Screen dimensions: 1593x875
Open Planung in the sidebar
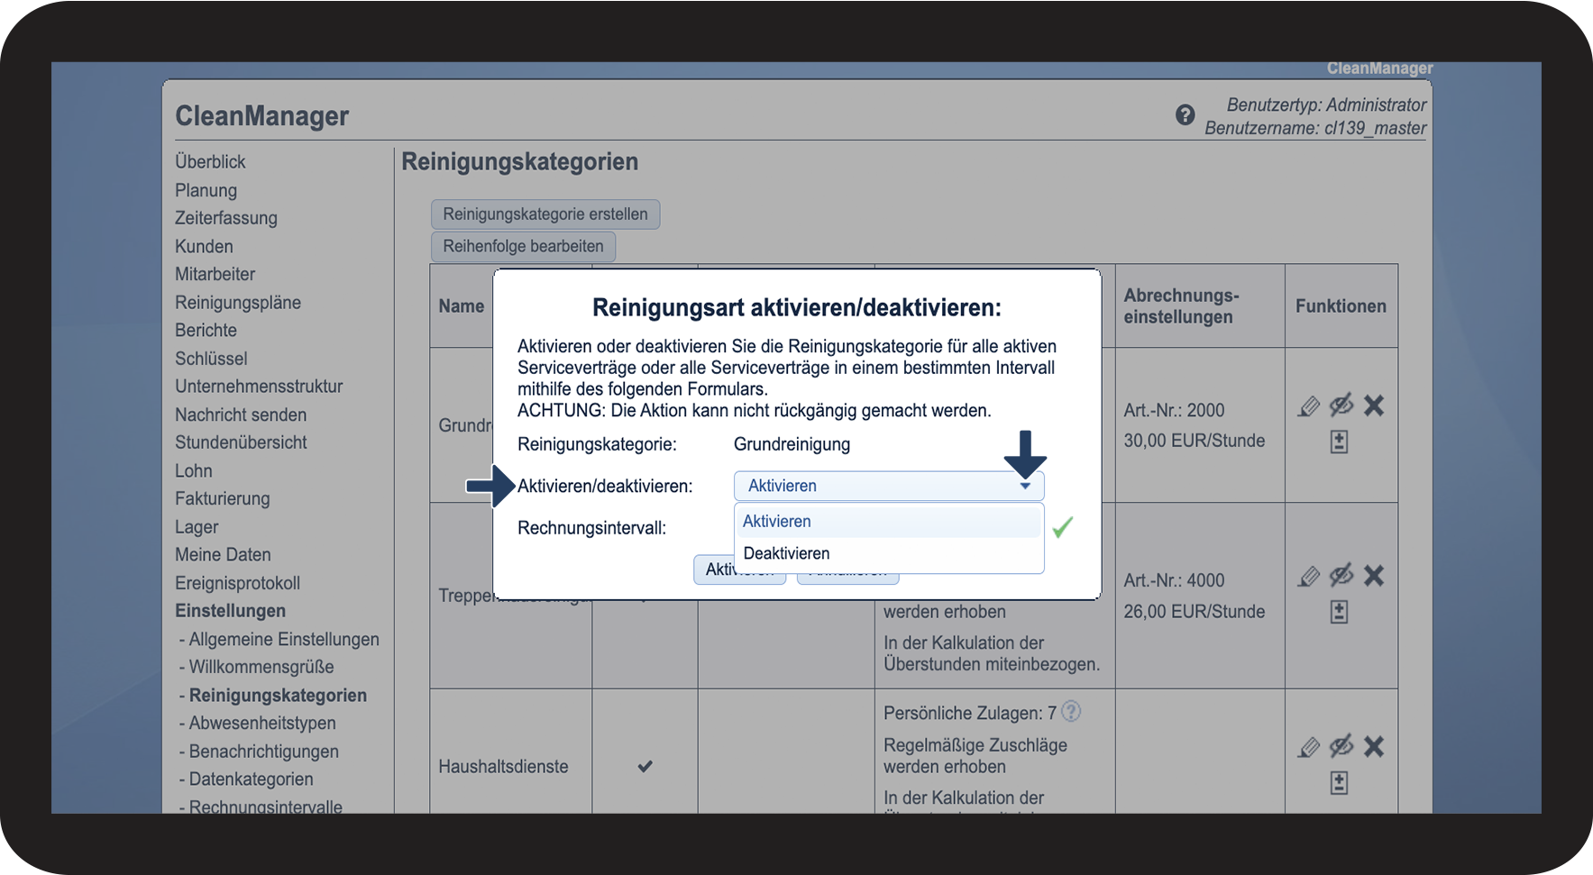point(206,190)
